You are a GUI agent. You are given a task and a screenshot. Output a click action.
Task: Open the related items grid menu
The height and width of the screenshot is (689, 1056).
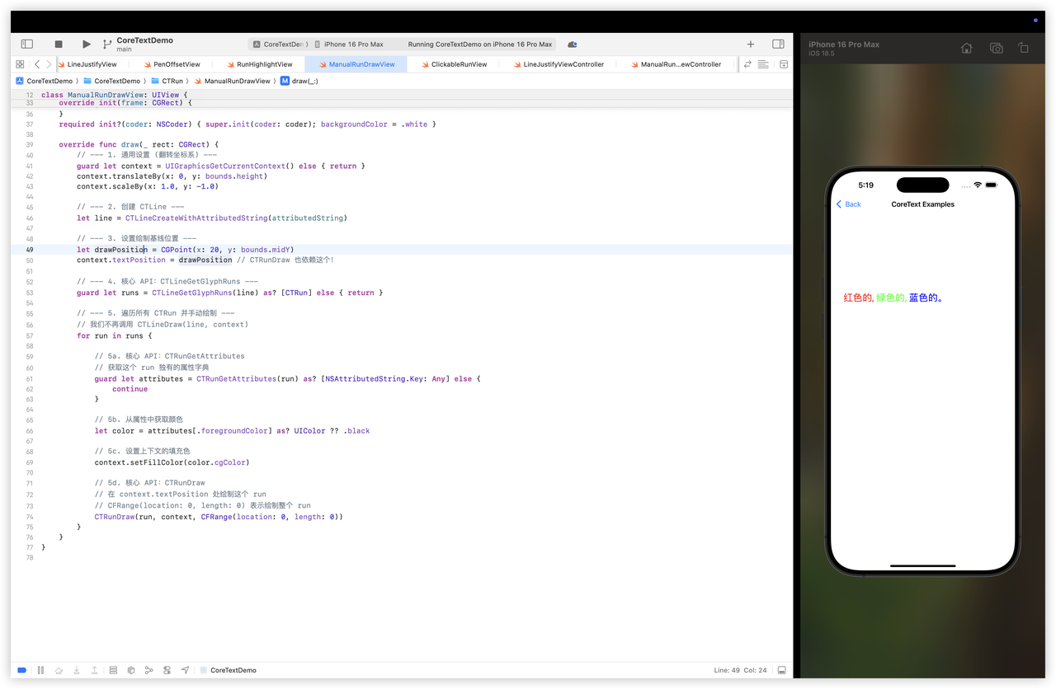click(20, 64)
